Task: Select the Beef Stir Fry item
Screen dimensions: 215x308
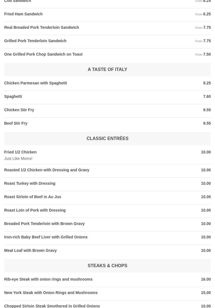Action: pos(16,123)
